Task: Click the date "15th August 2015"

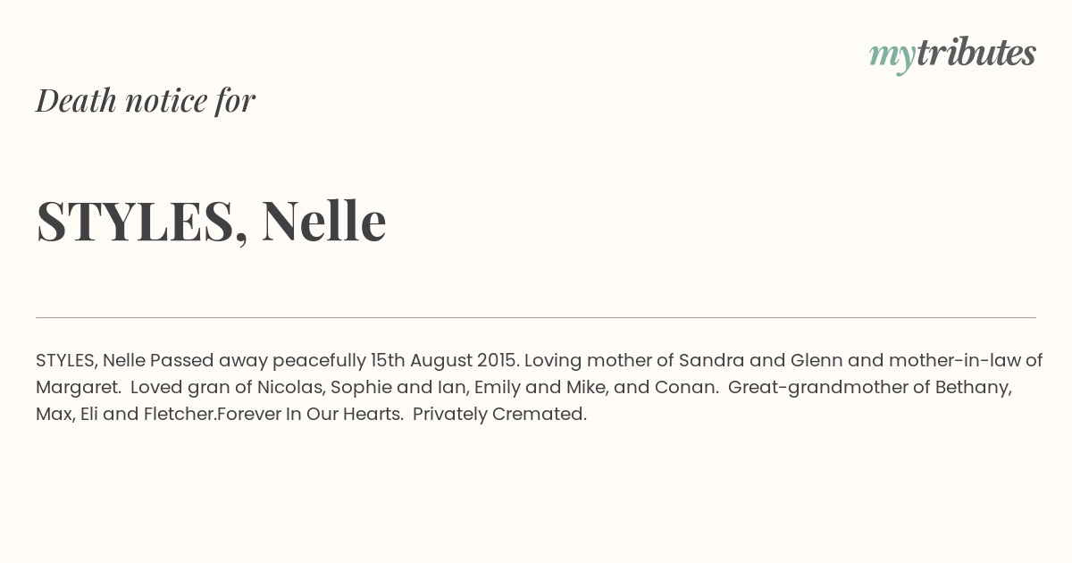Action: [444, 361]
